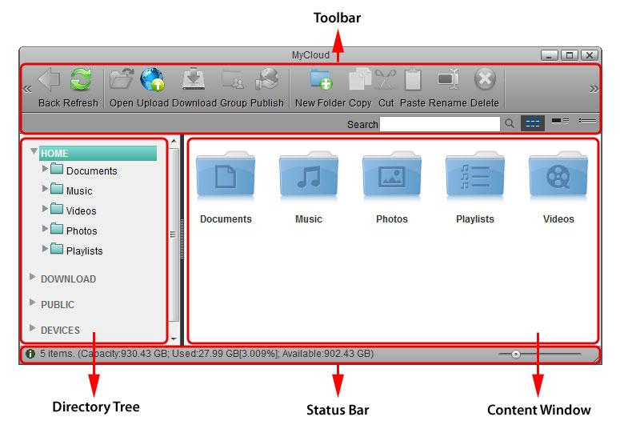Image resolution: width=620 pixels, height=425 pixels.
Task: Click toolbar scroll-left double chevron
Action: tap(27, 89)
